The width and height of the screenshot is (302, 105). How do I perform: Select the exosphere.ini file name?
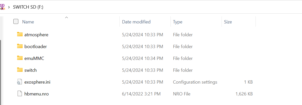coord(37,82)
